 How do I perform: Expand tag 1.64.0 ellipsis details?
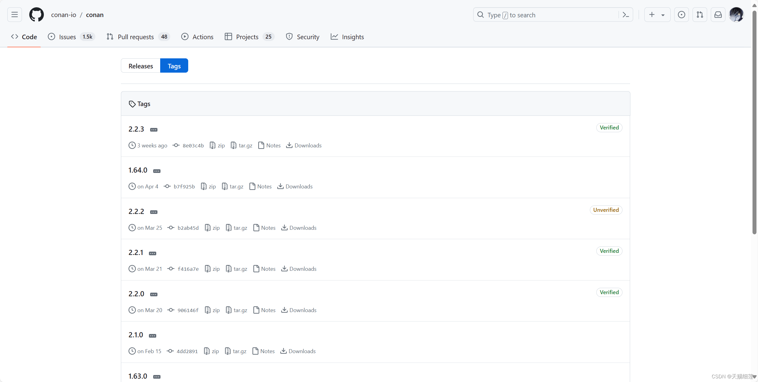pyautogui.click(x=157, y=171)
